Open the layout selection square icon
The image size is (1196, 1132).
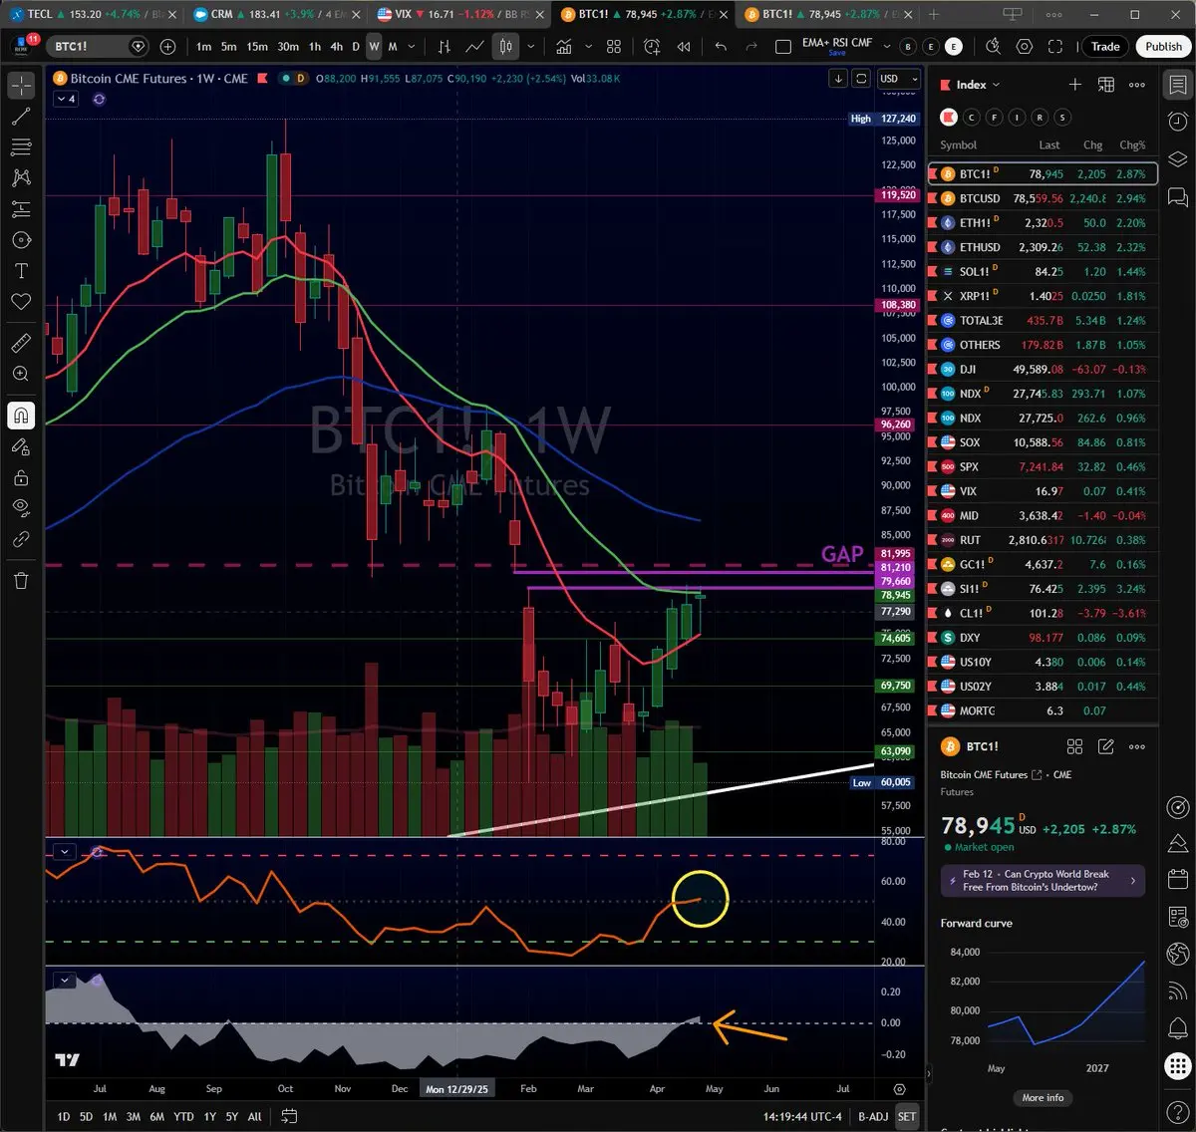tap(783, 47)
